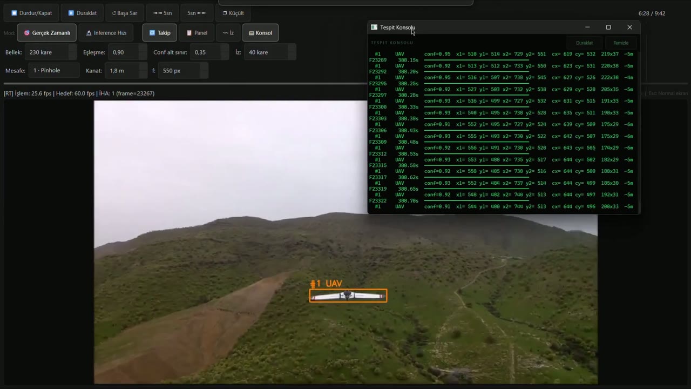
Task: Switch to Inference Hızı mode
Action: (106, 33)
